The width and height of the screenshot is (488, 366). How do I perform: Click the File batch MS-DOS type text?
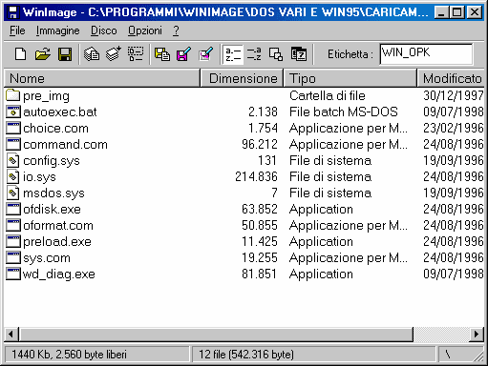(x=344, y=112)
